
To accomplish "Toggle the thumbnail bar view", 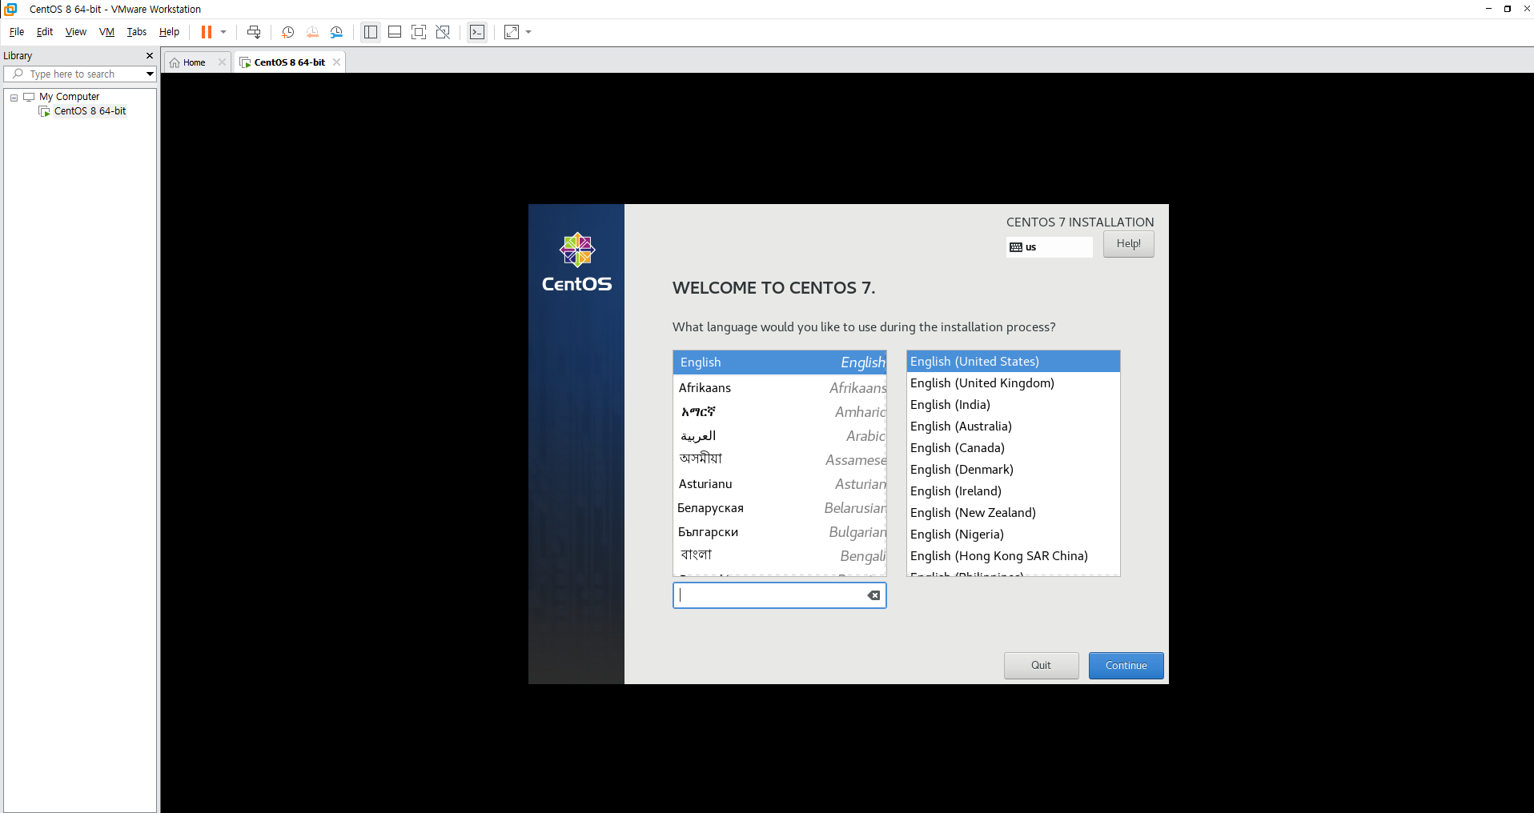I will click(x=395, y=32).
